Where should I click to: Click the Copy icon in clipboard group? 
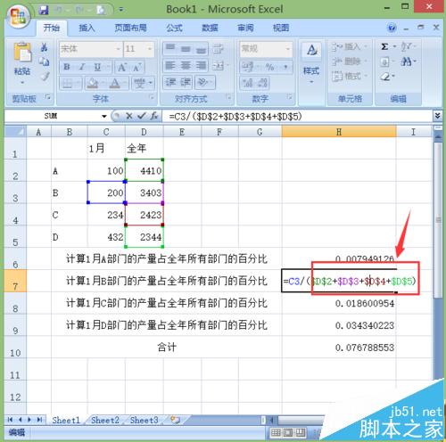click(45, 61)
